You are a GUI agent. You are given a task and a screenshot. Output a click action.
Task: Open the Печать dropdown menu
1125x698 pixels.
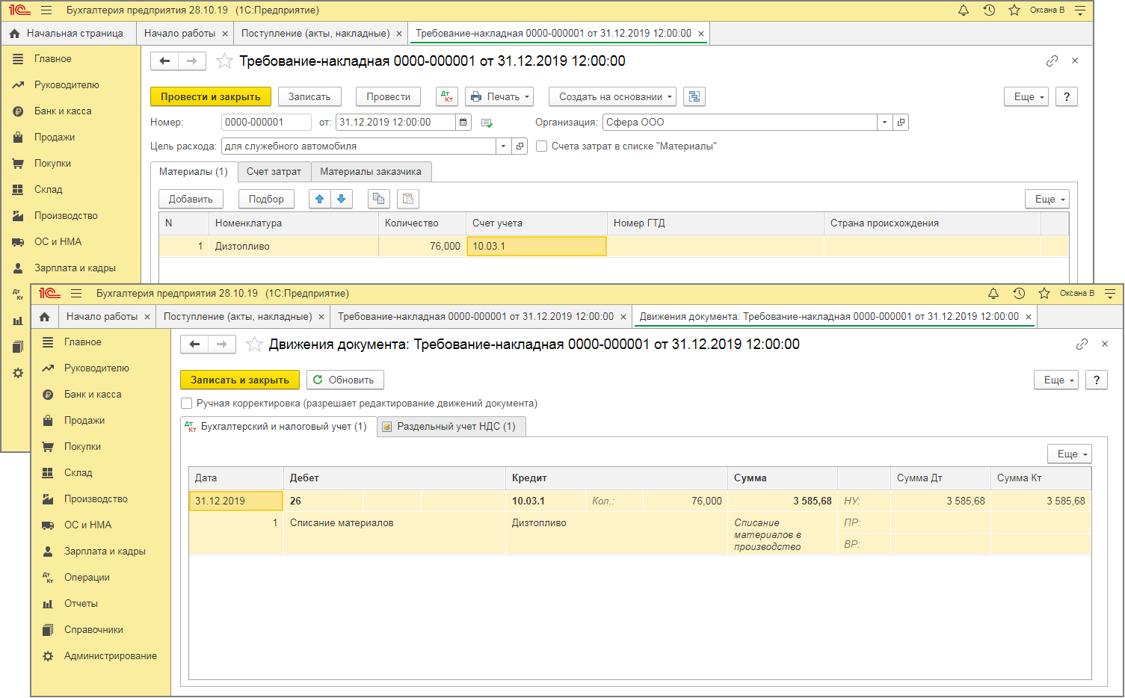point(499,97)
